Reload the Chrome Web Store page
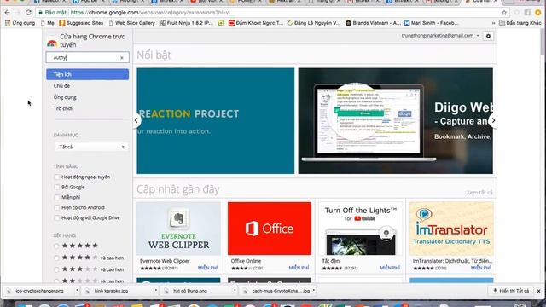Screen dimensions: 546x307 click(x=28, y=13)
